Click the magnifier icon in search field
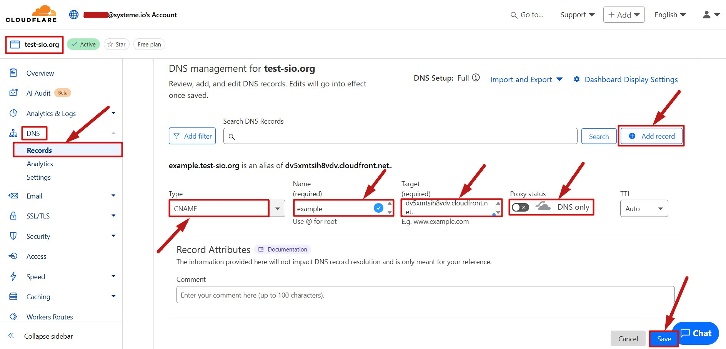The height and width of the screenshot is (349, 726). tap(232, 137)
